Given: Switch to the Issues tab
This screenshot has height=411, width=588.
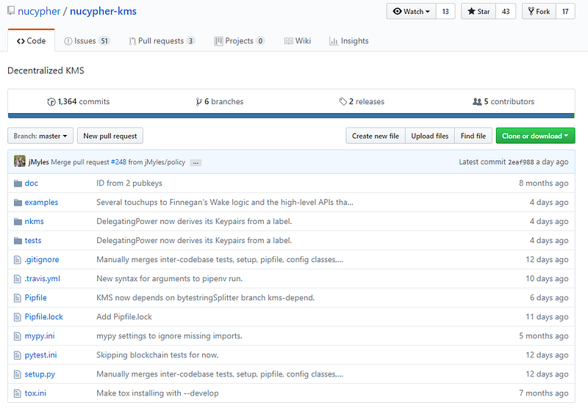Looking at the screenshot, I should point(87,41).
